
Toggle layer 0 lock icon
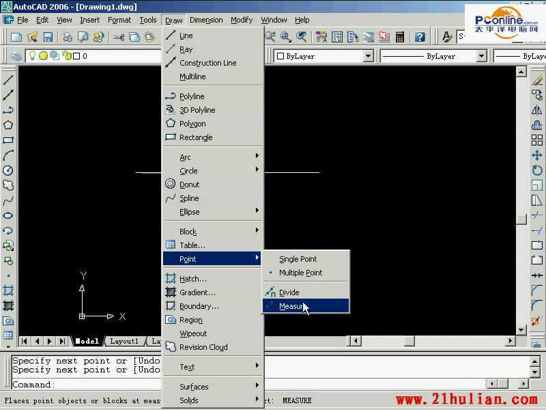pos(67,56)
